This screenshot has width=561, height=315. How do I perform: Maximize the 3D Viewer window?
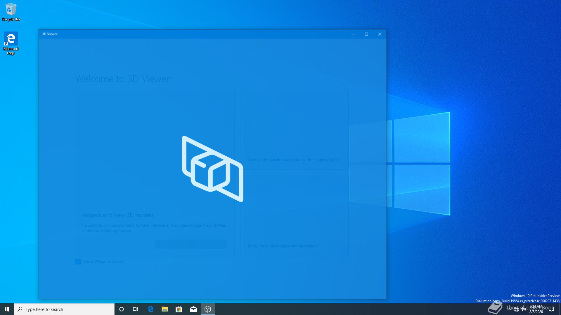coord(366,34)
